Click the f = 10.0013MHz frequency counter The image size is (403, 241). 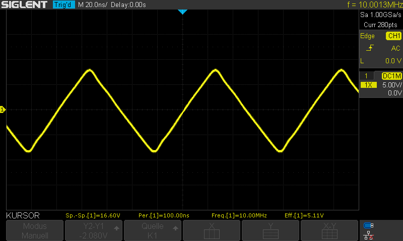375,5
